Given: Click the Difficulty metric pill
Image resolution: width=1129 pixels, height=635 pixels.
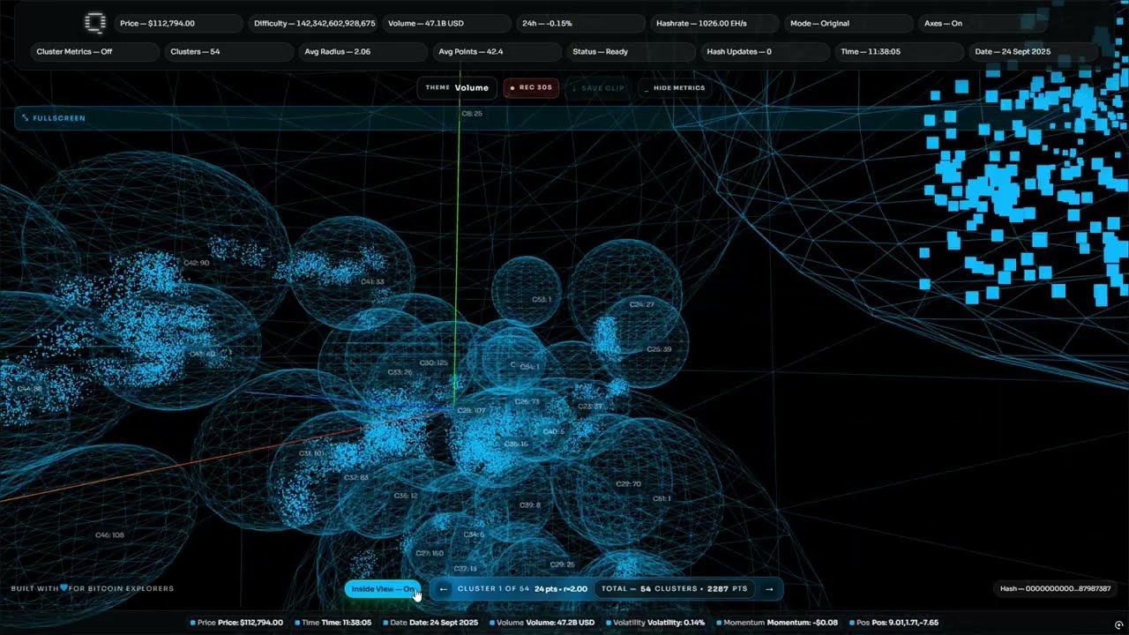Looking at the screenshot, I should 314,24.
